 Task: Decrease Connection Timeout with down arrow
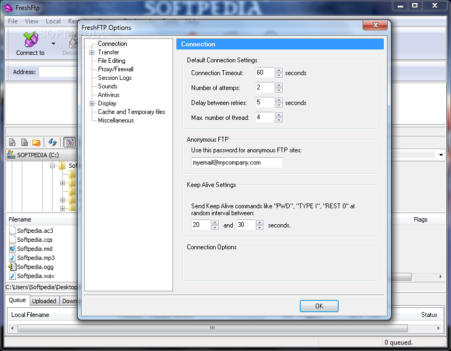point(278,75)
